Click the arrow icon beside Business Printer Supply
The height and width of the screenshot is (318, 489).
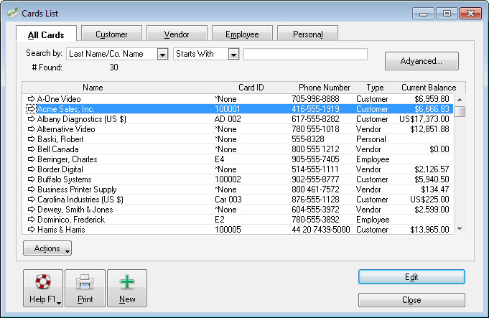(31, 190)
